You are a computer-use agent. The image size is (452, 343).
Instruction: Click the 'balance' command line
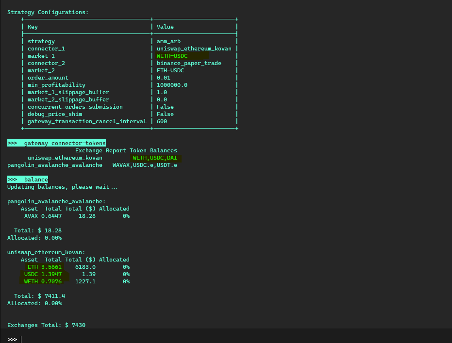pos(28,180)
